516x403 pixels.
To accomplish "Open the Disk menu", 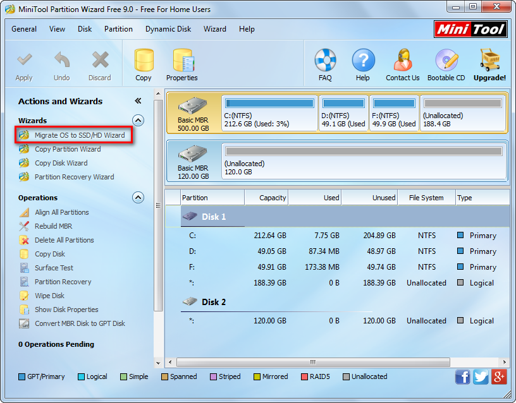I will click(85, 29).
